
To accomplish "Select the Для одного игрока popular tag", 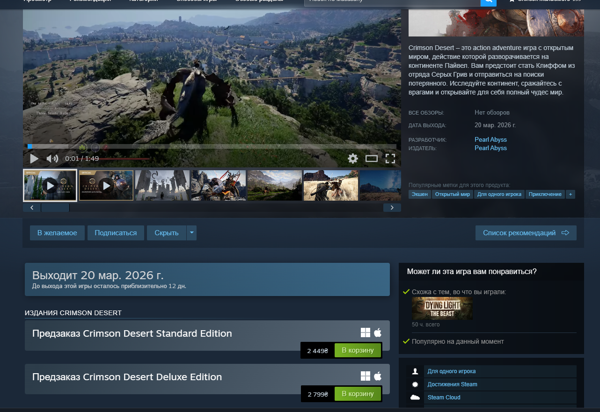I will pos(499,194).
